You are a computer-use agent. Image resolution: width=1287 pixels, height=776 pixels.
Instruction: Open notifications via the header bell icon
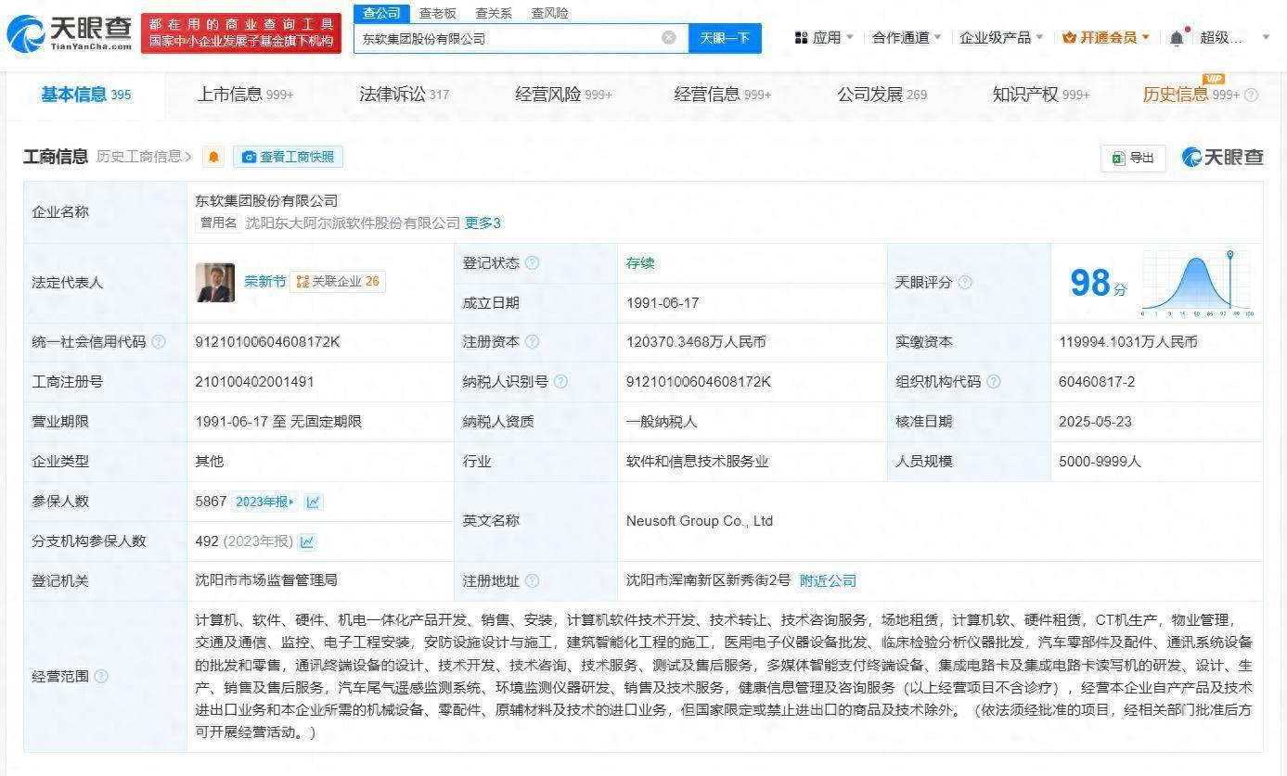point(1177,38)
